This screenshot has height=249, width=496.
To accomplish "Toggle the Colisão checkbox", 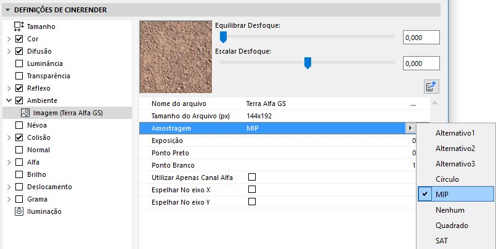I will coord(19,137).
